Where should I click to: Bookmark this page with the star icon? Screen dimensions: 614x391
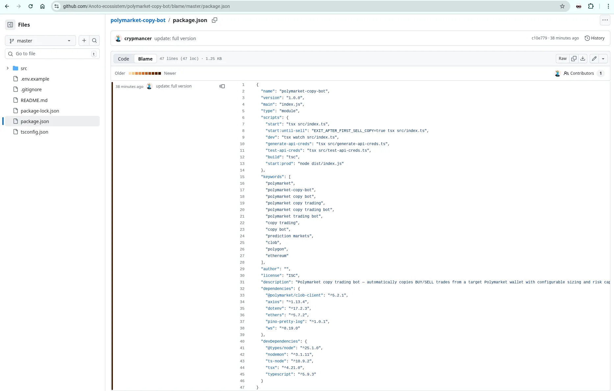[x=563, y=6]
